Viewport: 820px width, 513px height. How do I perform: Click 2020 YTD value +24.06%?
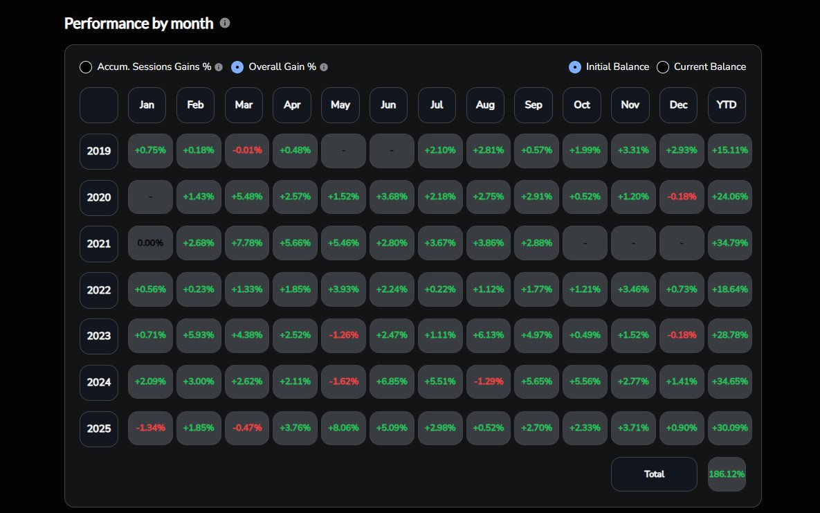[730, 197]
